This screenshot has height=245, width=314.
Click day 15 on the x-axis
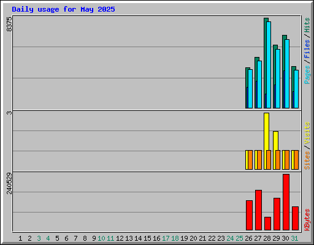tap(147, 238)
